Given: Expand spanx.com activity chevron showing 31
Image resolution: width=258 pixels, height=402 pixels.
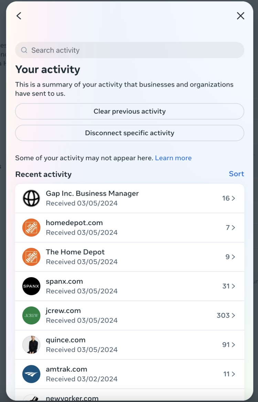Looking at the screenshot, I should pyautogui.click(x=234, y=286).
